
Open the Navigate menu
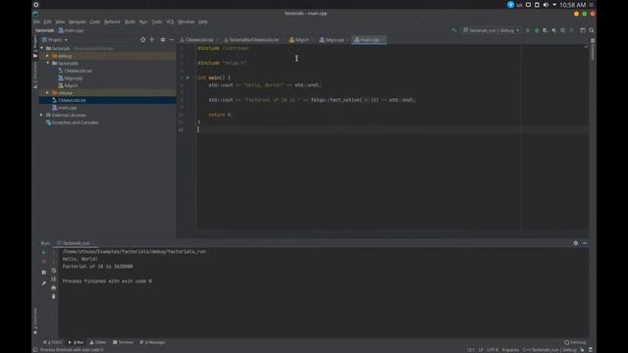(78, 22)
